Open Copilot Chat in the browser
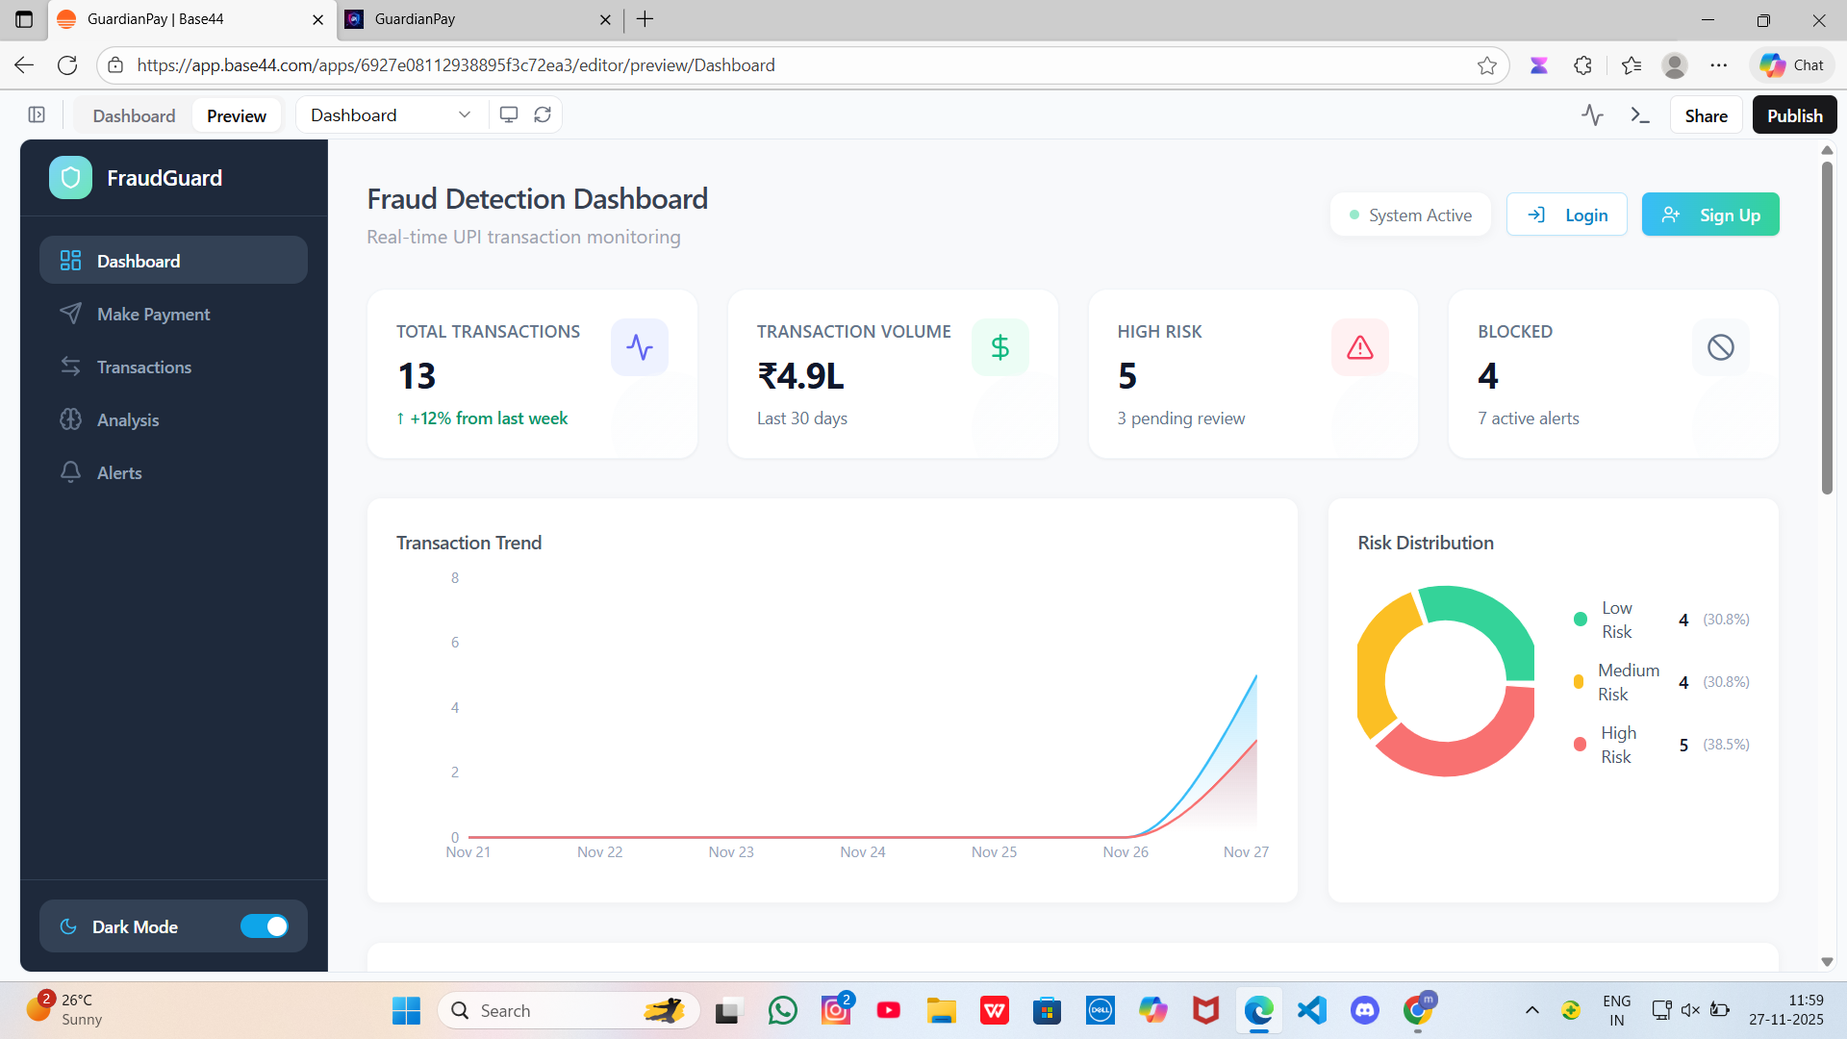Screen dimensions: 1847x1039 click(1790, 64)
